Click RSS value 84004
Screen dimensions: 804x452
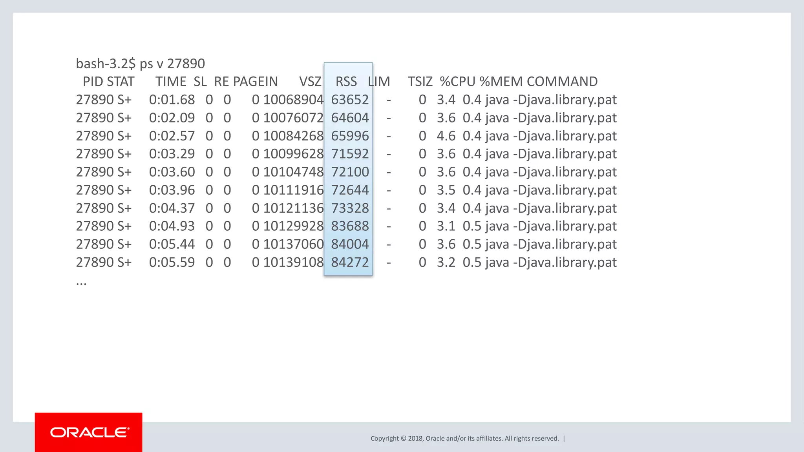click(x=350, y=244)
